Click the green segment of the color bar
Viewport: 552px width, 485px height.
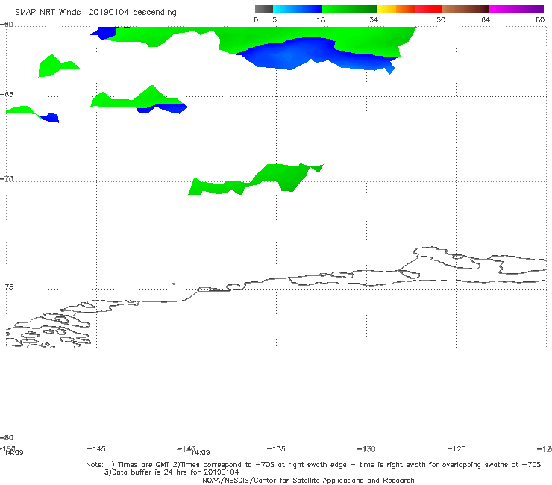[x=350, y=9]
